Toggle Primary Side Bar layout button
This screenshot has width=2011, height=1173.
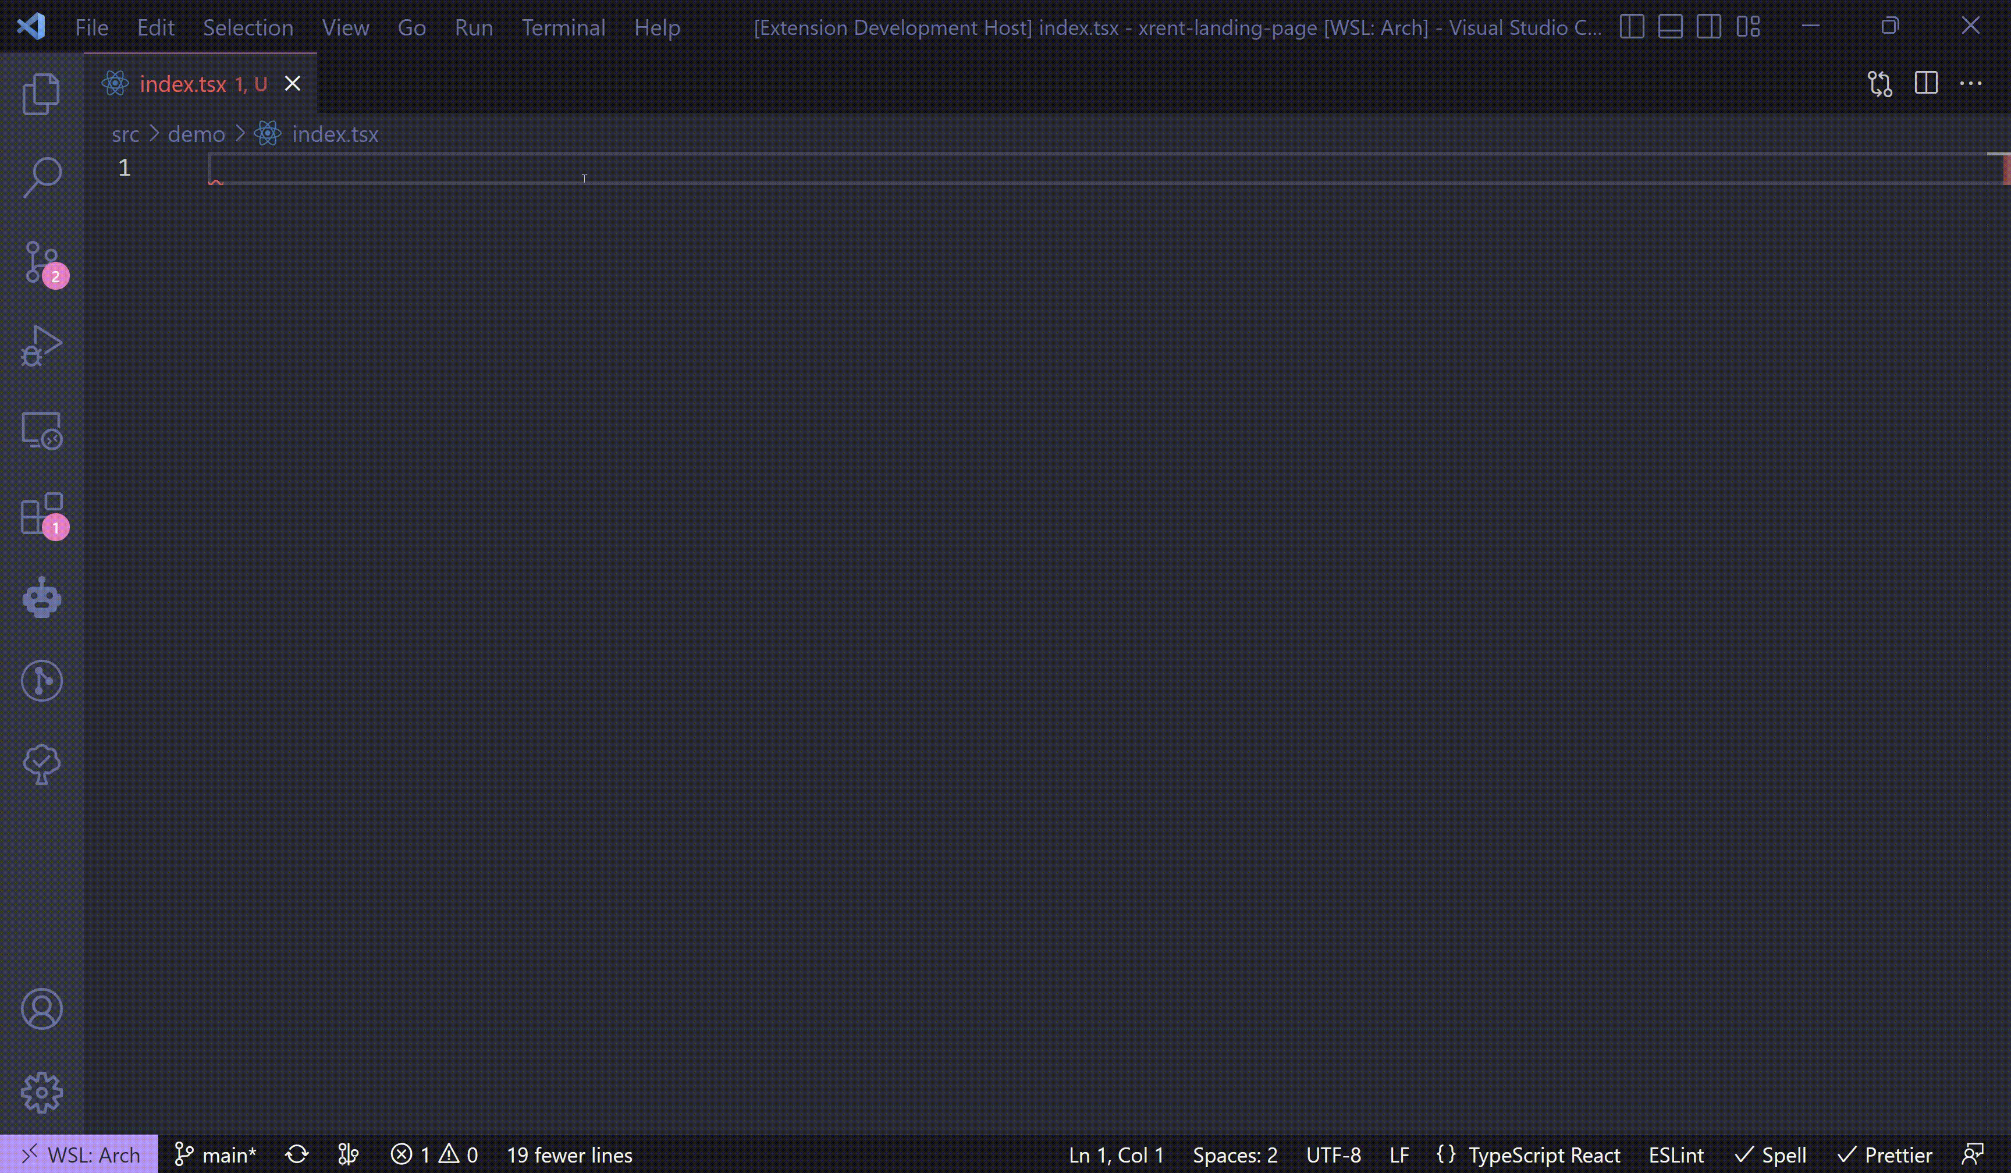1632,27
